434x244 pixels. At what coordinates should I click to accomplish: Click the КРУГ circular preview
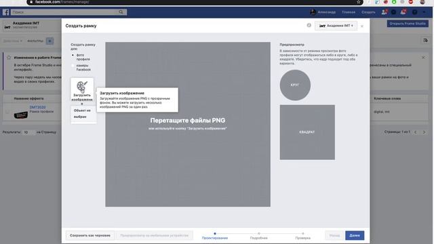[295, 85]
